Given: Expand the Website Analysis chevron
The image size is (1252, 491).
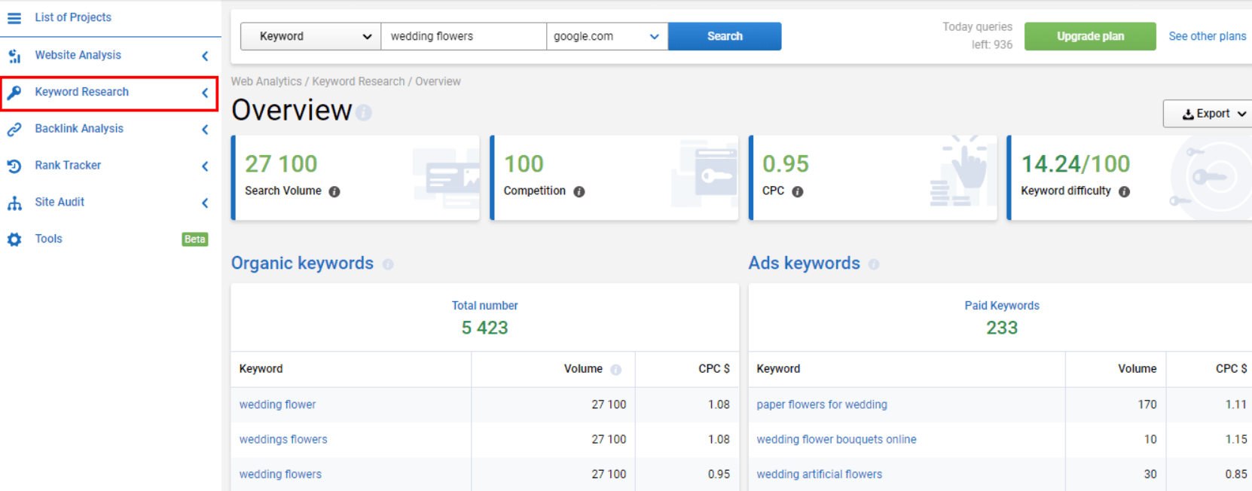Looking at the screenshot, I should pos(205,56).
